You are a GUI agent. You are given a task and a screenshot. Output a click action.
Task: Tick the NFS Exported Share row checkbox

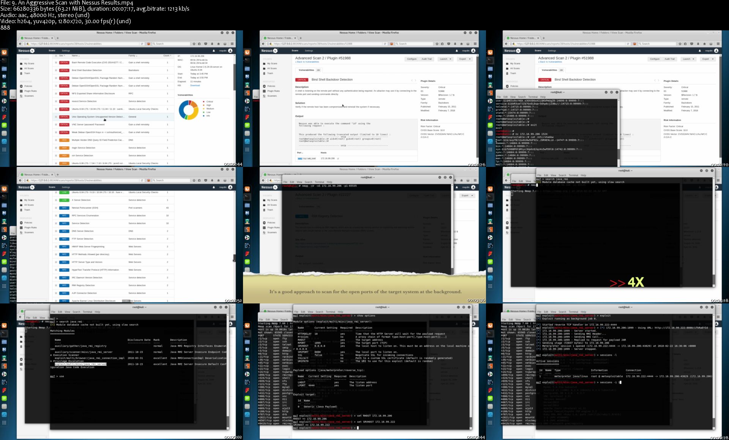coord(56,93)
